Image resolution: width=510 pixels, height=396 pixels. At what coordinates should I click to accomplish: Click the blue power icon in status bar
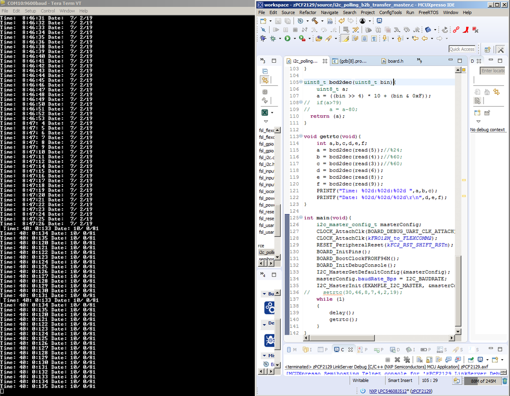pyautogui.click(x=362, y=391)
